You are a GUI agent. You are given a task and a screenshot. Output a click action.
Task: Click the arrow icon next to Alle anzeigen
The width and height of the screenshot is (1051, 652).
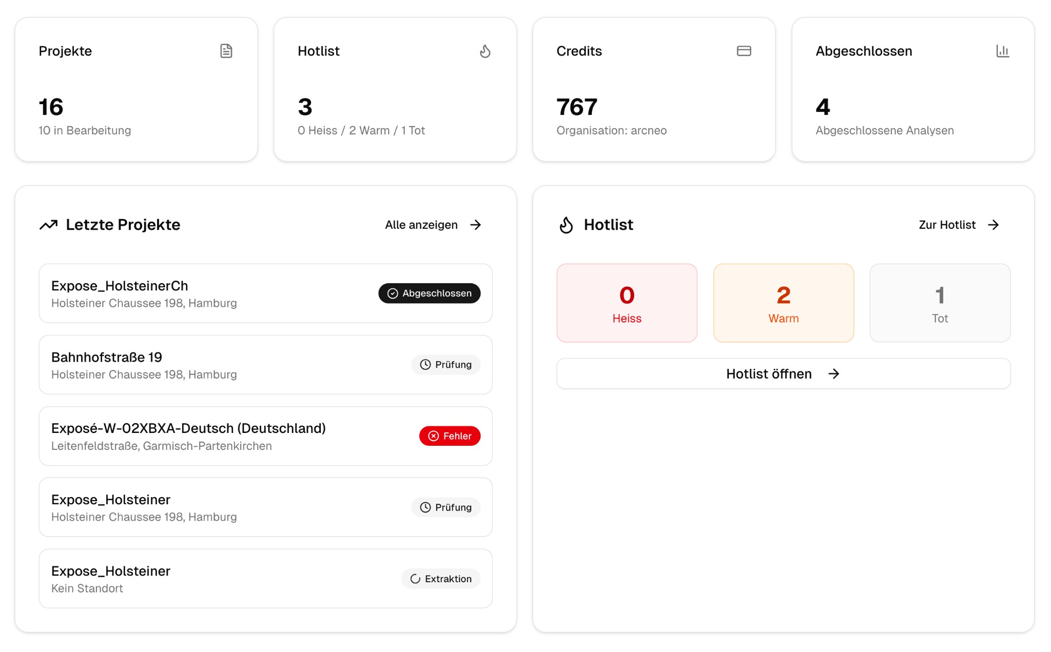(476, 225)
